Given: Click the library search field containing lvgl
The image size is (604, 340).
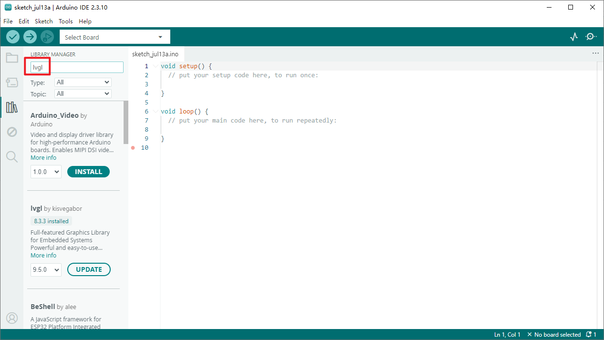Looking at the screenshot, I should tap(77, 67).
